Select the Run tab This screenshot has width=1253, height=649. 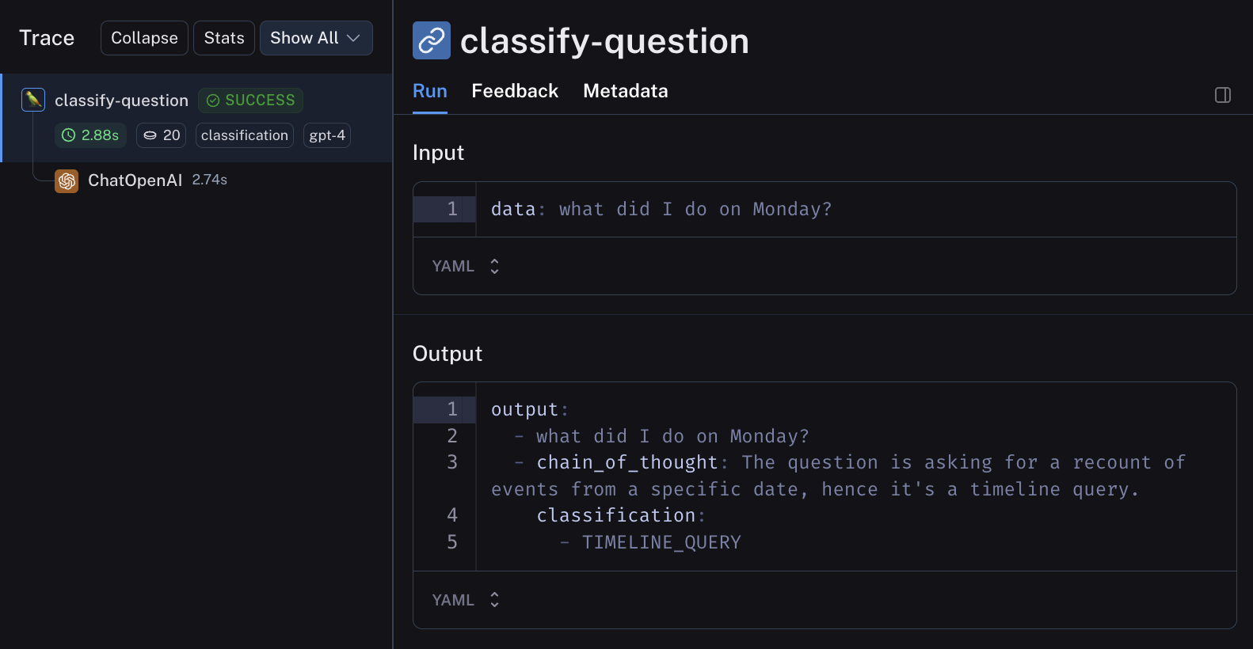(x=430, y=91)
